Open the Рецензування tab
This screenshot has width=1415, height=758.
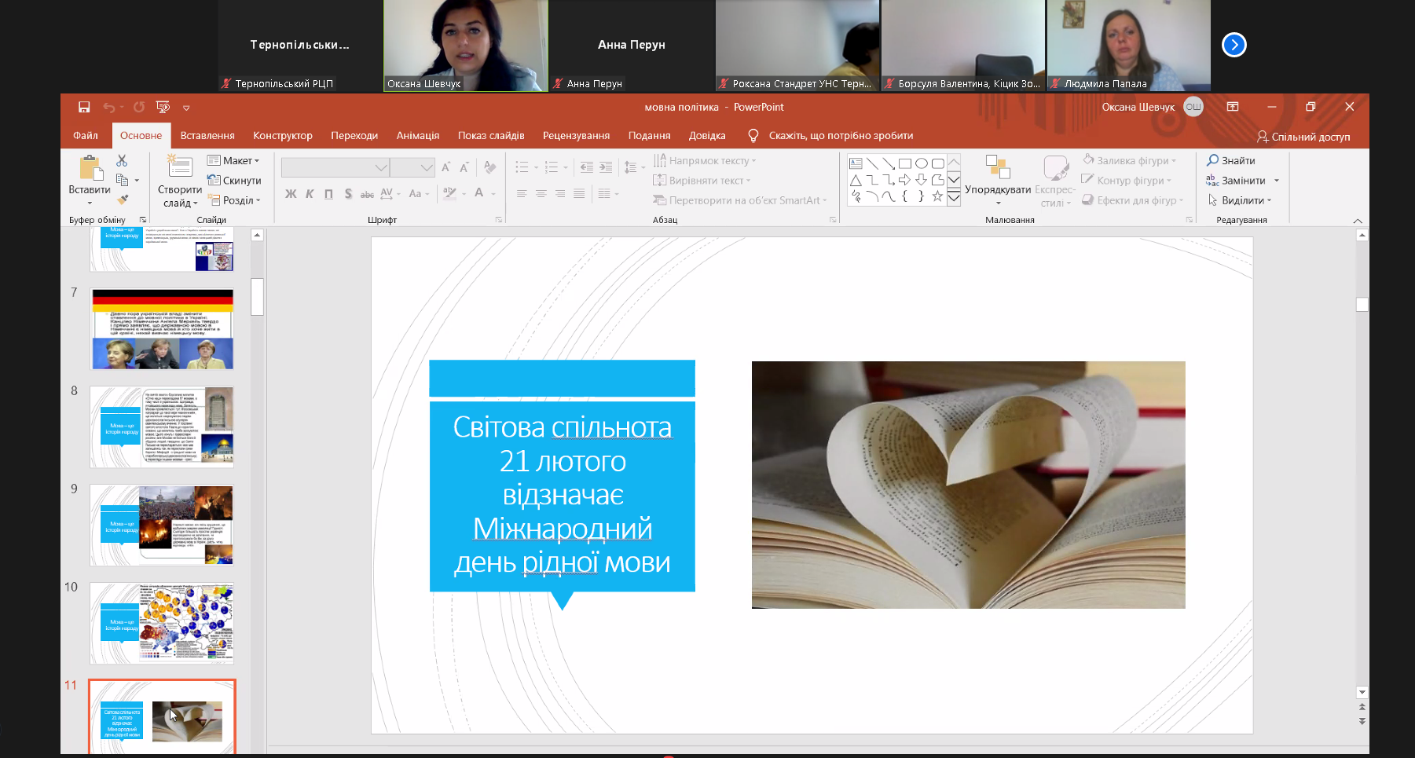576,135
